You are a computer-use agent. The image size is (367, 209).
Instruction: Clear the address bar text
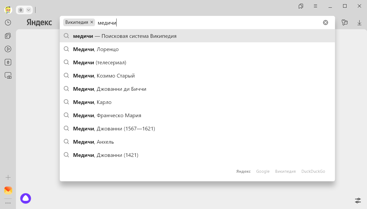325,22
